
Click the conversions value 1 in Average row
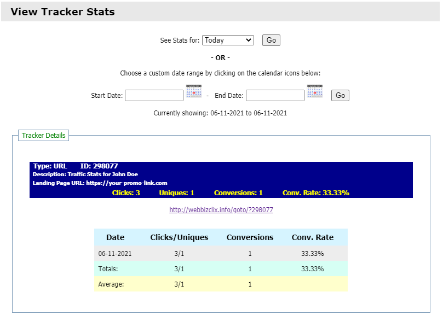250,284
